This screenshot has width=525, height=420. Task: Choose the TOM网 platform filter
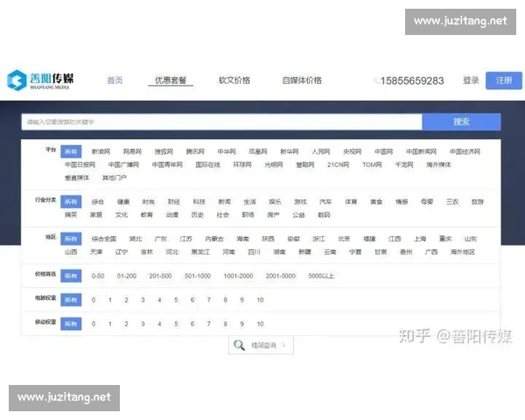[372, 164]
